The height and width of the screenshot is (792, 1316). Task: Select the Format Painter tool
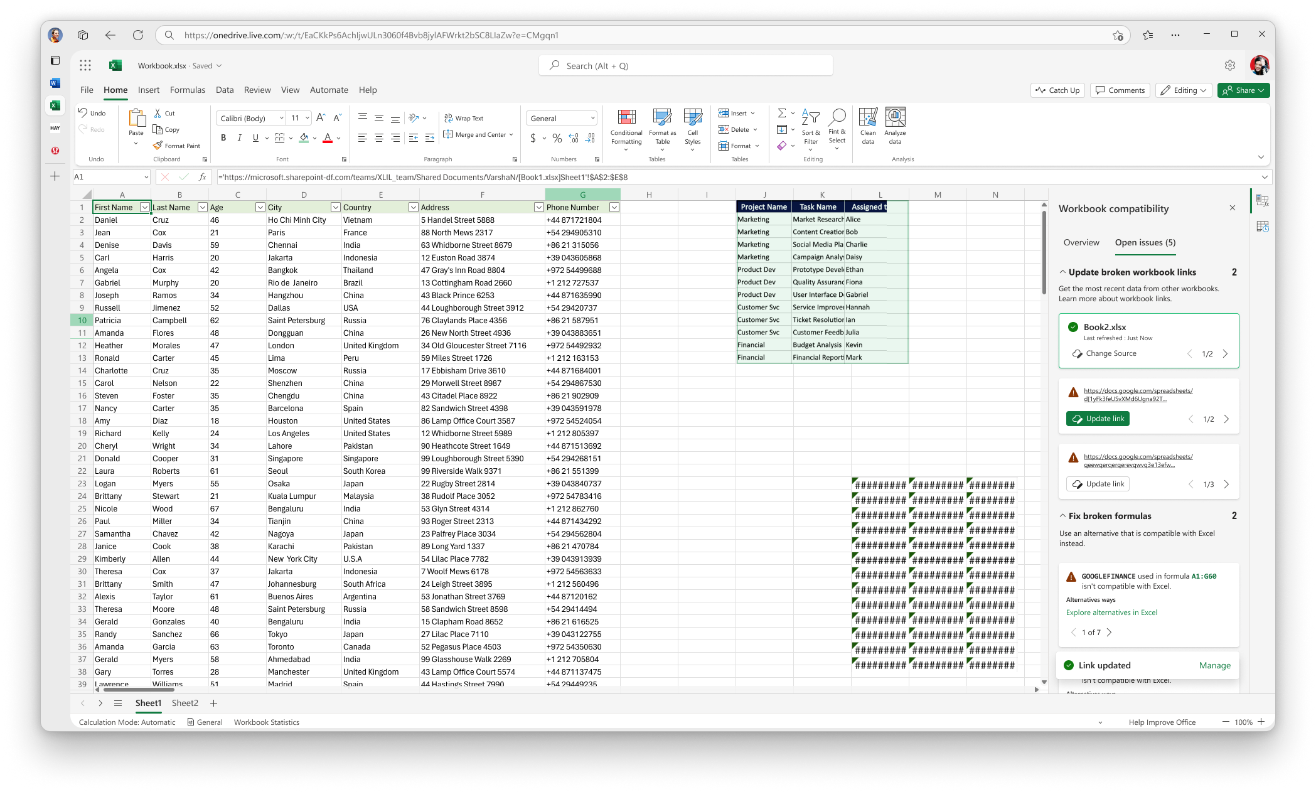pyautogui.click(x=176, y=146)
